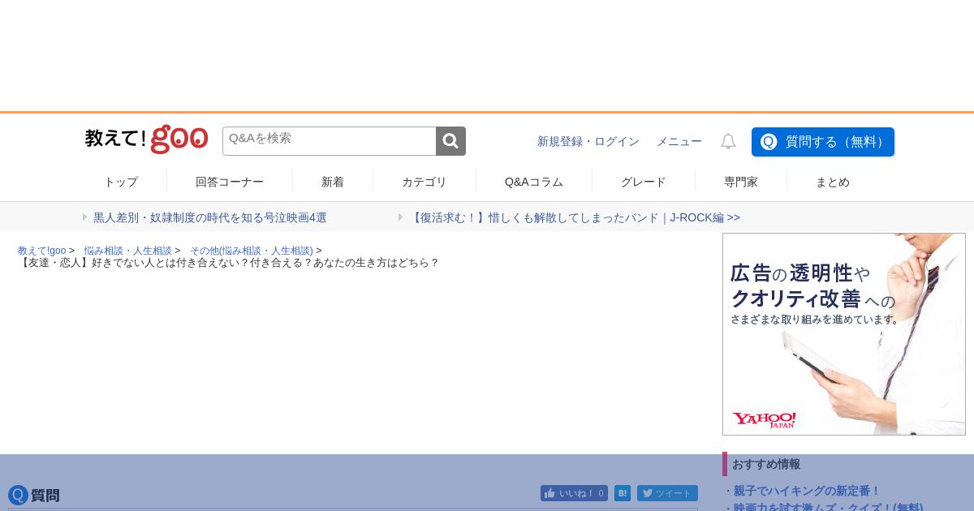Open 親子でハイキングの新定番！ link
Image resolution: width=974 pixels, height=511 pixels.
pos(807,491)
